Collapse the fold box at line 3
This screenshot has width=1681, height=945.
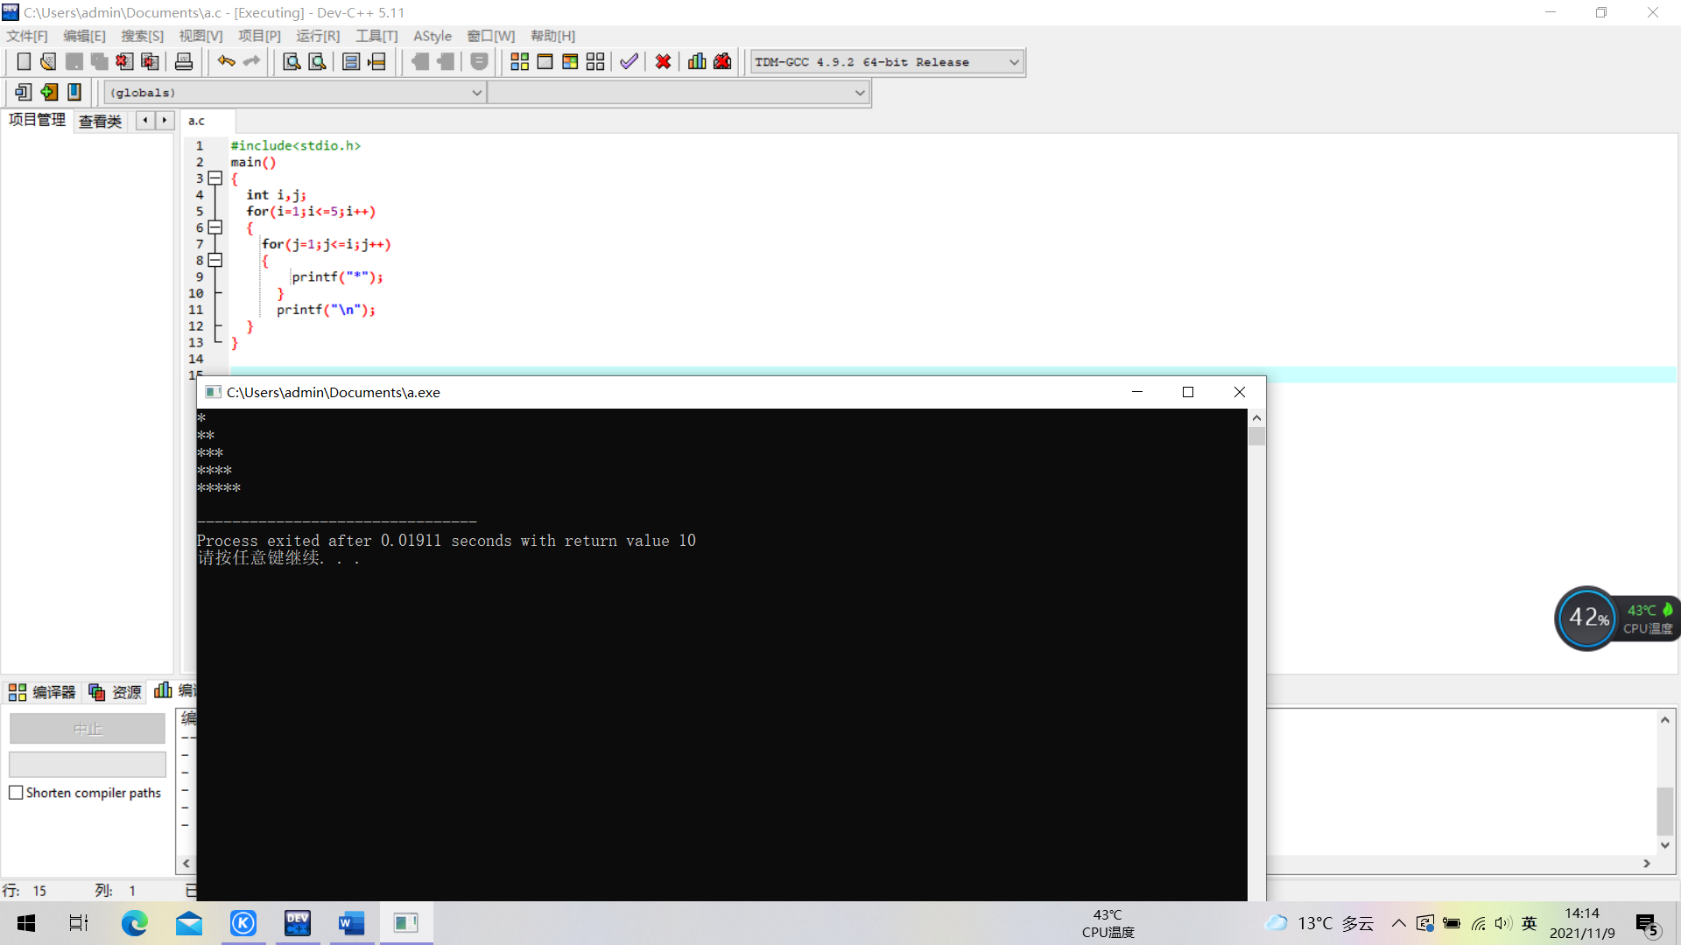215,178
